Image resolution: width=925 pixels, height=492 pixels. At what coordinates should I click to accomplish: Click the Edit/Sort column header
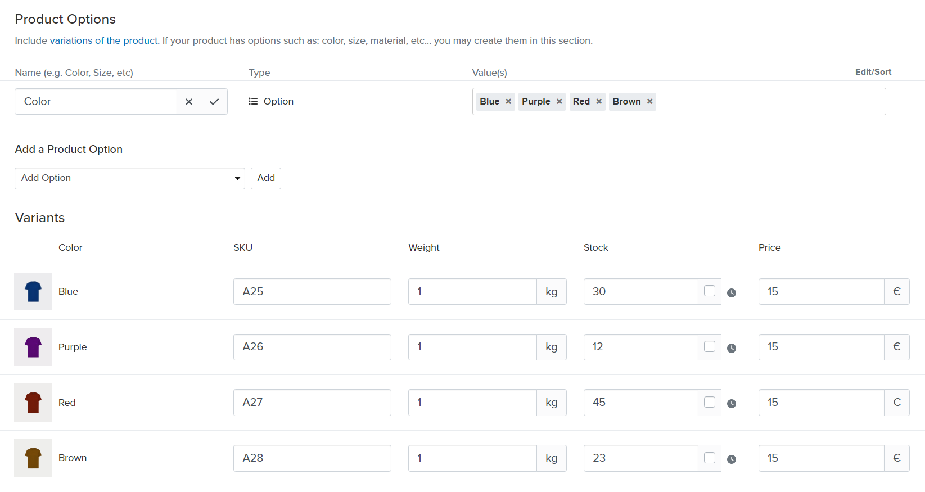[x=873, y=72]
